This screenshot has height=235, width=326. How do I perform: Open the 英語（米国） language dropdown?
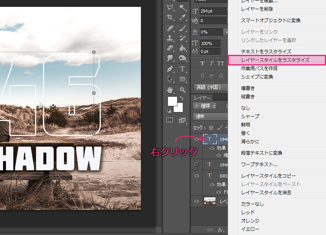208,86
